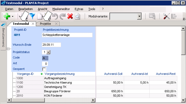Click the Projekt-ID value 4811
Viewport: 186px width, 104px height.
coord(17,35)
